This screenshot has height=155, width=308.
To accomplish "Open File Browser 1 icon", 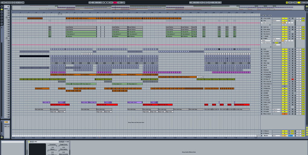I will click(x=2, y=15).
